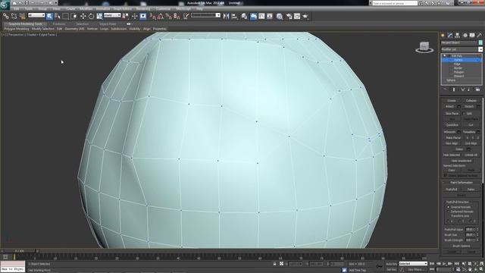
Task: Open the Modifier List dropdown
Action: [x=462, y=49]
